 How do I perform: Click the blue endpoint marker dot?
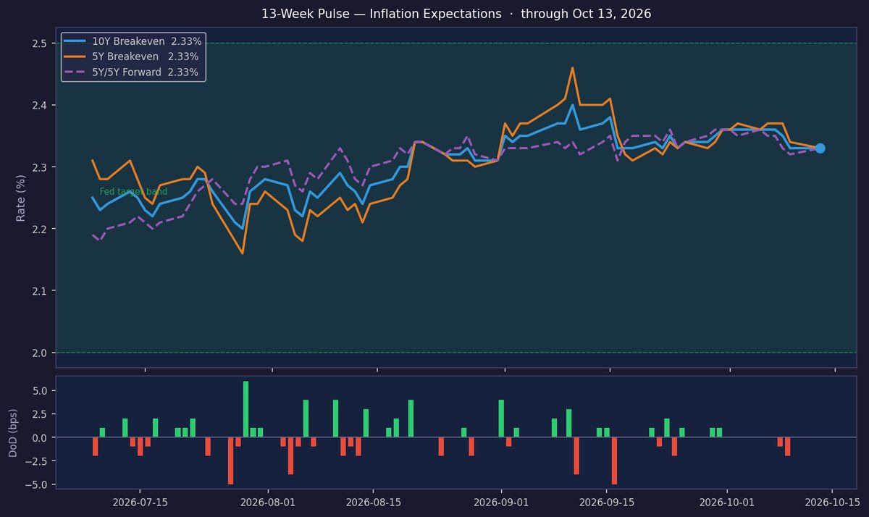820,148
